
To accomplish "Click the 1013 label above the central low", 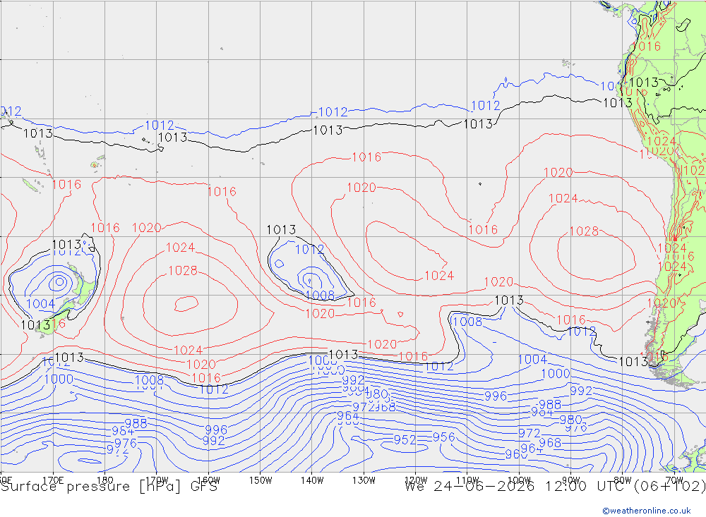I will click(281, 230).
